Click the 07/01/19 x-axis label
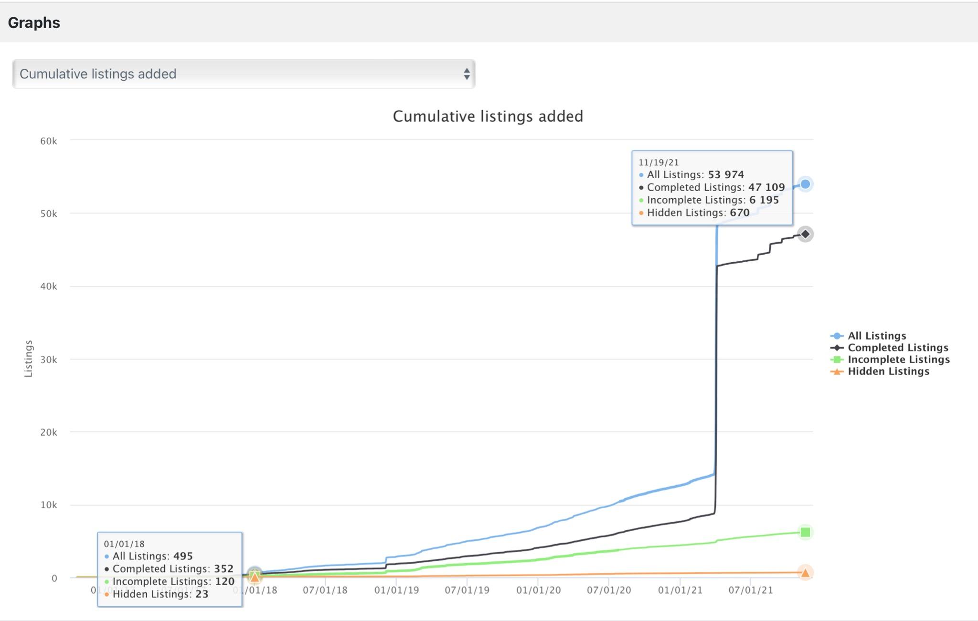Viewport: 978px width, 621px height. pyautogui.click(x=467, y=590)
